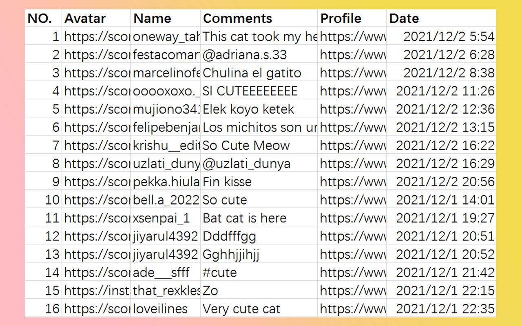Select the 'This cat took my he' comment cell

coord(259,37)
